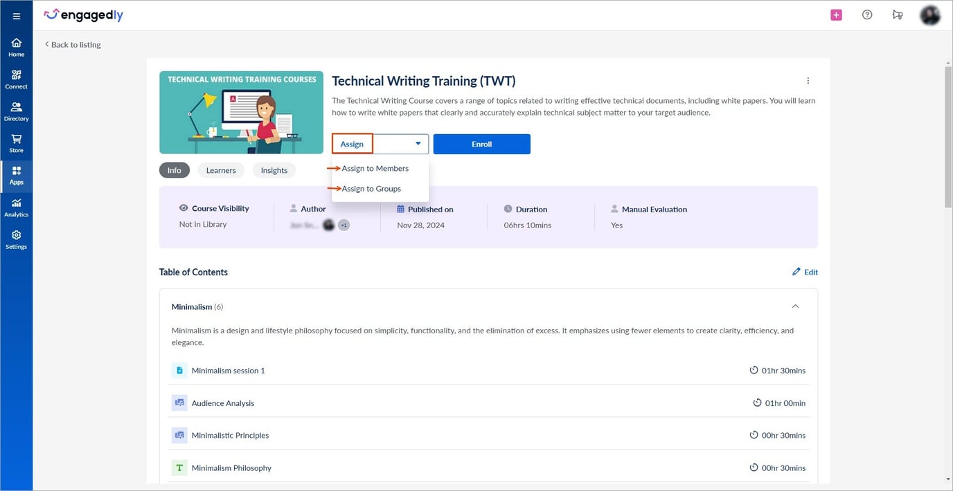Image resolution: width=953 pixels, height=491 pixels.
Task: Collapse the Minimalism section
Action: click(x=795, y=306)
